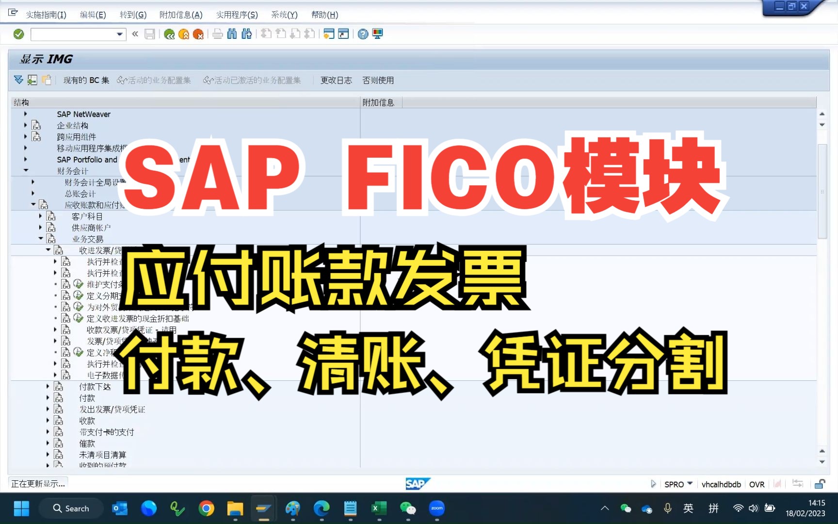Select the 收款 tree row
The height and width of the screenshot is (524, 838).
click(x=87, y=421)
